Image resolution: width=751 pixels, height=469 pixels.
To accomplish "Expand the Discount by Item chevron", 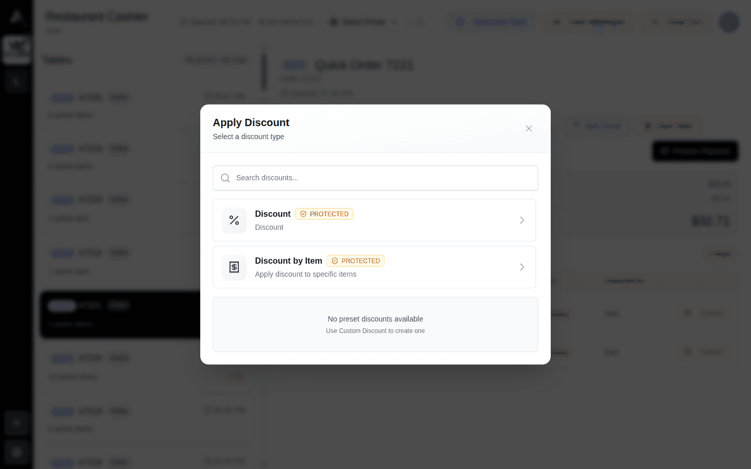I will tap(522, 267).
